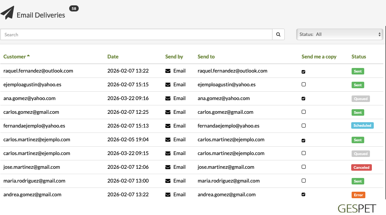Sort by Send to column header
The height and width of the screenshot is (215, 386).
(x=206, y=57)
